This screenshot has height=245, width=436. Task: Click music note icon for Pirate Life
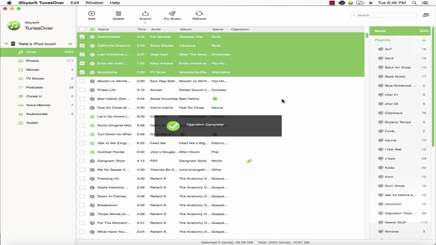pos(92,90)
